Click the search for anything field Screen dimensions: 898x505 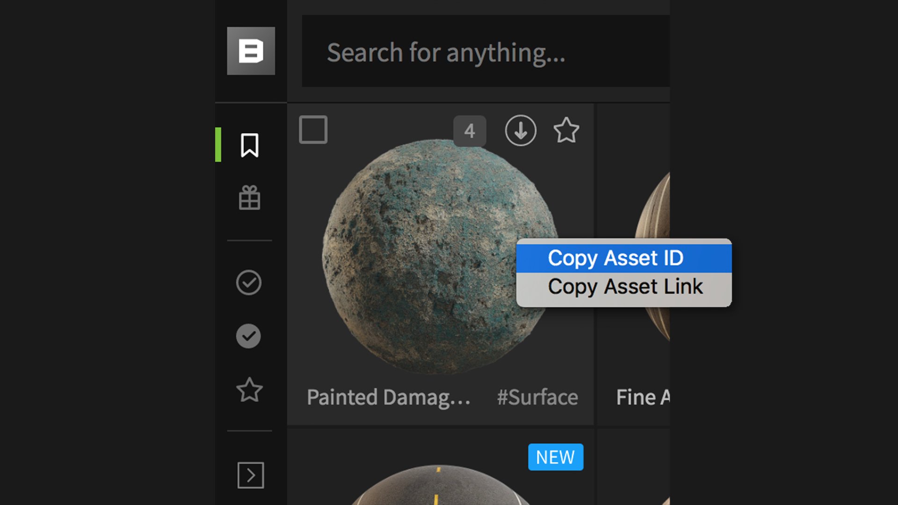(485, 51)
